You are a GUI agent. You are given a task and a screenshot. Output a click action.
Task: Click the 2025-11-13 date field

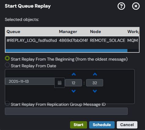tap(30, 81)
